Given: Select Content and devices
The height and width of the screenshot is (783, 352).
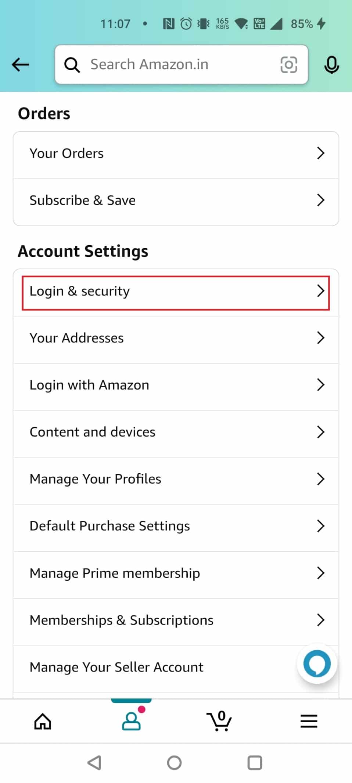Looking at the screenshot, I should pyautogui.click(x=176, y=432).
